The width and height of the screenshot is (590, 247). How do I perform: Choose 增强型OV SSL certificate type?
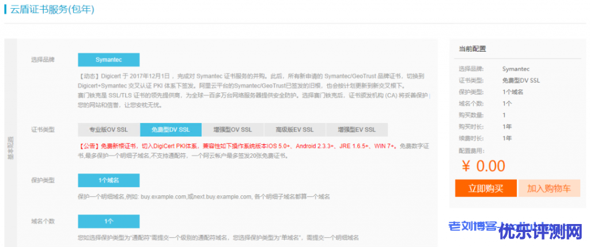[233, 129]
